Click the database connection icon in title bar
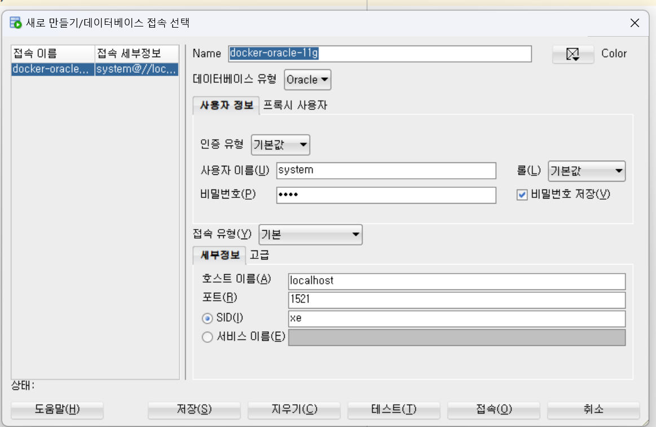This screenshot has width=656, height=427. coord(15,23)
